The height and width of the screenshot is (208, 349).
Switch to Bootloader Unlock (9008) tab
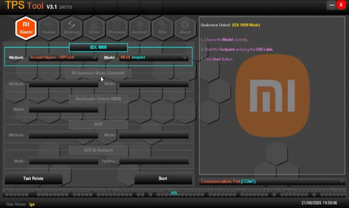(98, 99)
